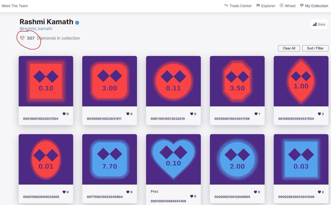Screen dimensions: 331x205
Task: Select ID text 000100010084041308
Action: click(x=168, y=201)
